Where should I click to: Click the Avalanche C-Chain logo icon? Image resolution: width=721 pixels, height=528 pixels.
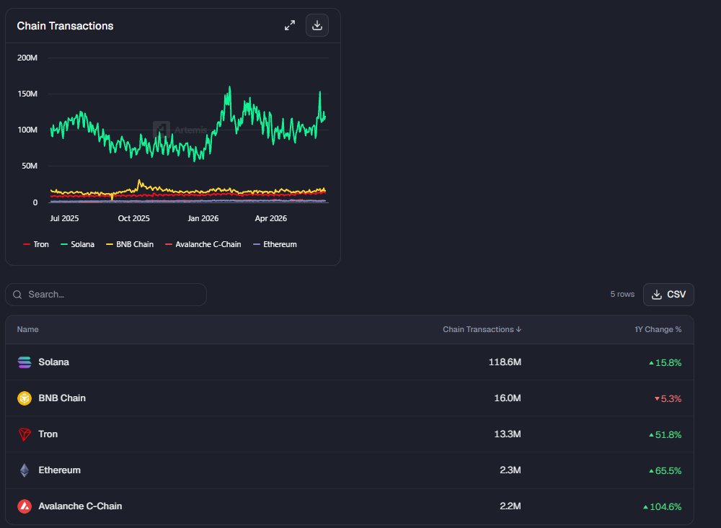pos(25,506)
